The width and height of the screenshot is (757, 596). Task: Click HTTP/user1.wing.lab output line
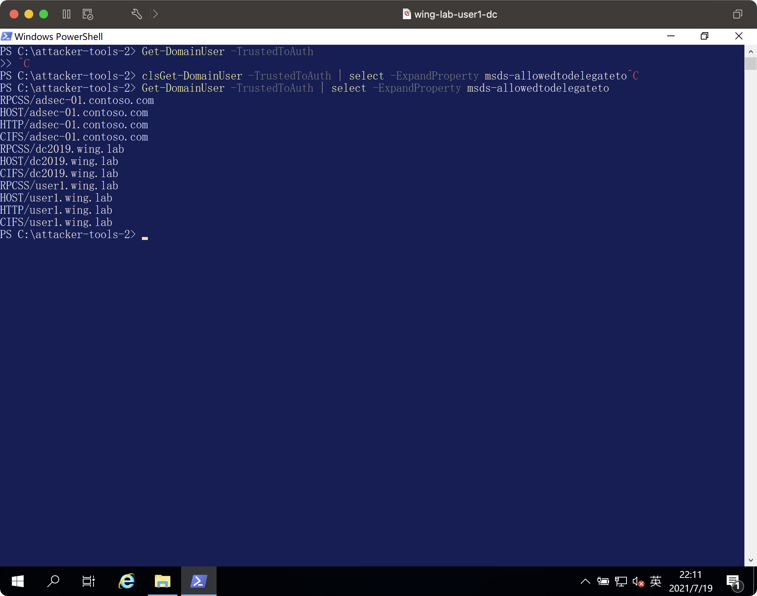click(56, 210)
